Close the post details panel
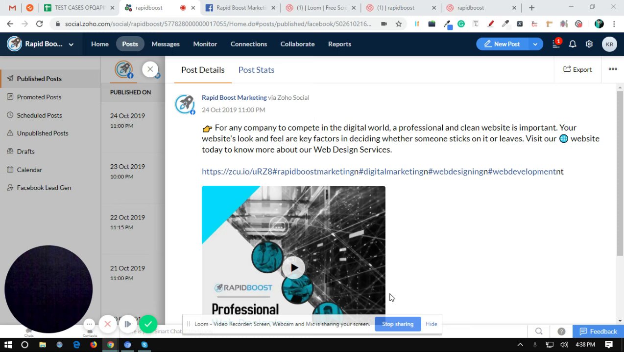Image resolution: width=624 pixels, height=352 pixels. tap(150, 69)
